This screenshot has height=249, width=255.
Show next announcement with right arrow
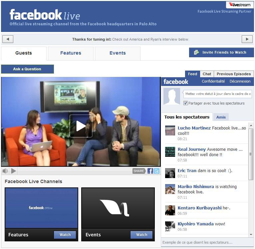[247, 39]
